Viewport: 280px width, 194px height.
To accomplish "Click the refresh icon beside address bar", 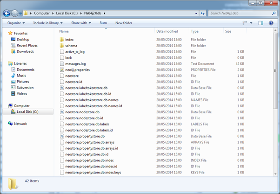I will (x=202, y=13).
